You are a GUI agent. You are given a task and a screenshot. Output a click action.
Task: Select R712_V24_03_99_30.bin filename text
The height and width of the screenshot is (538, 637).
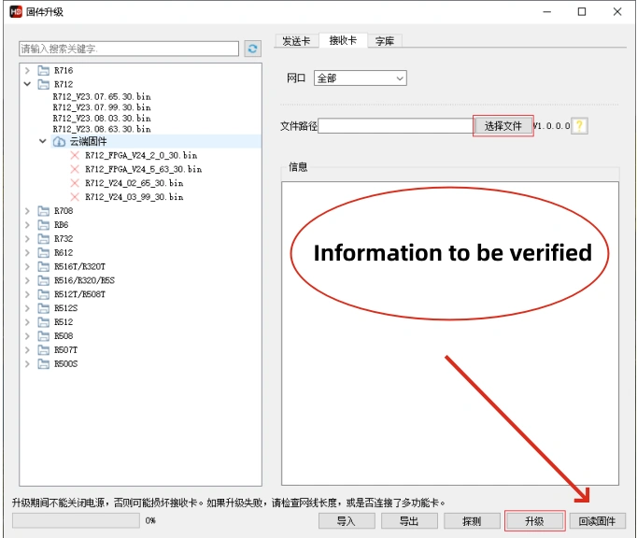[x=134, y=197]
